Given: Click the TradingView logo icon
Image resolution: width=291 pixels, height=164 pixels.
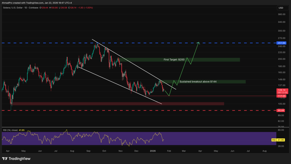Looking at the screenshot, I should point(5,159).
